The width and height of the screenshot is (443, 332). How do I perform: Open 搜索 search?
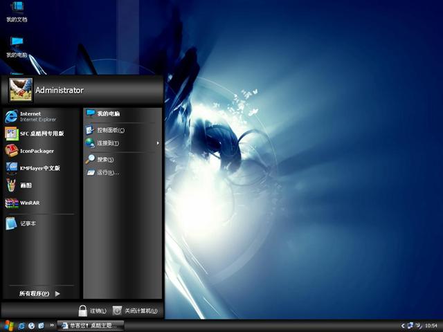tap(105, 160)
